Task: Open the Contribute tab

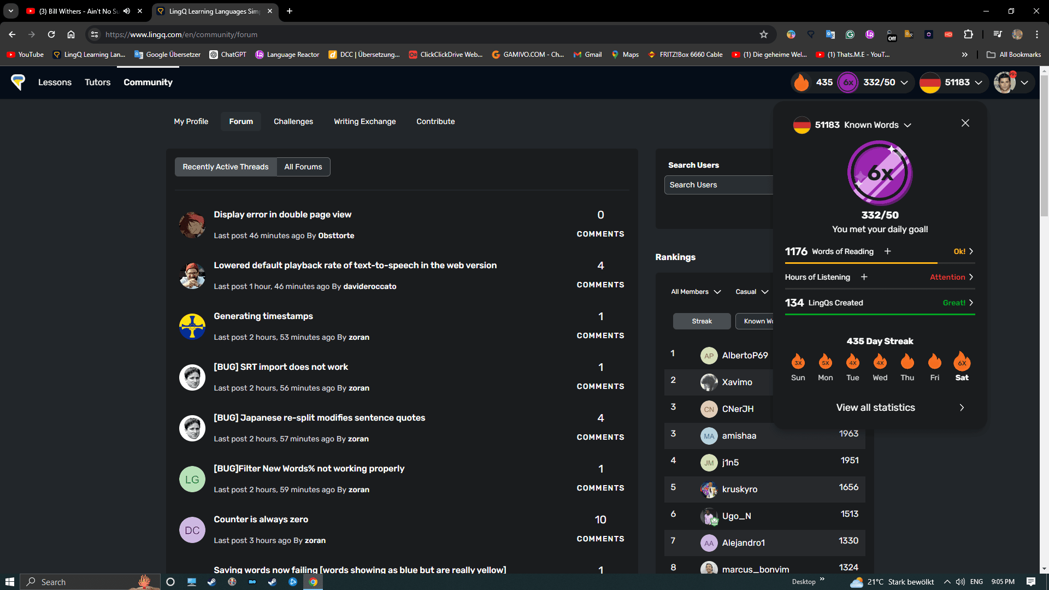Action: (435, 121)
